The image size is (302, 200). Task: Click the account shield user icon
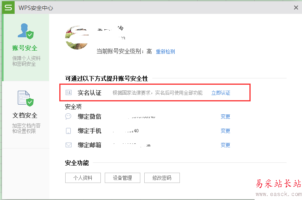pyautogui.click(x=25, y=31)
